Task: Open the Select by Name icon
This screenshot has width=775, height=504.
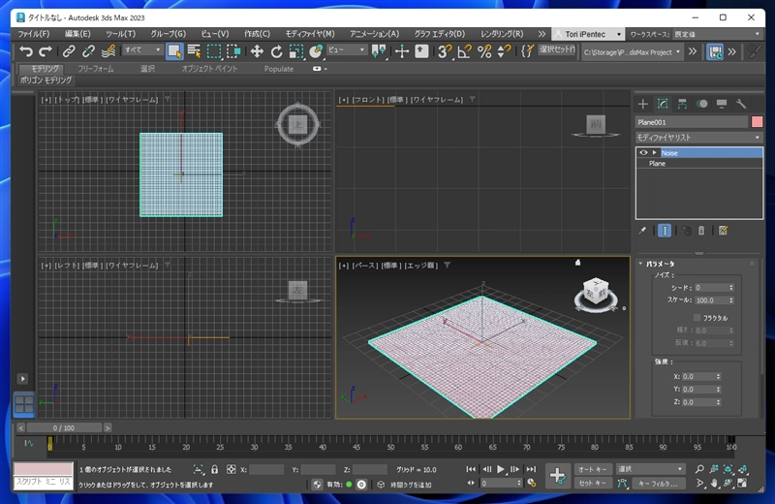Action: coord(195,51)
